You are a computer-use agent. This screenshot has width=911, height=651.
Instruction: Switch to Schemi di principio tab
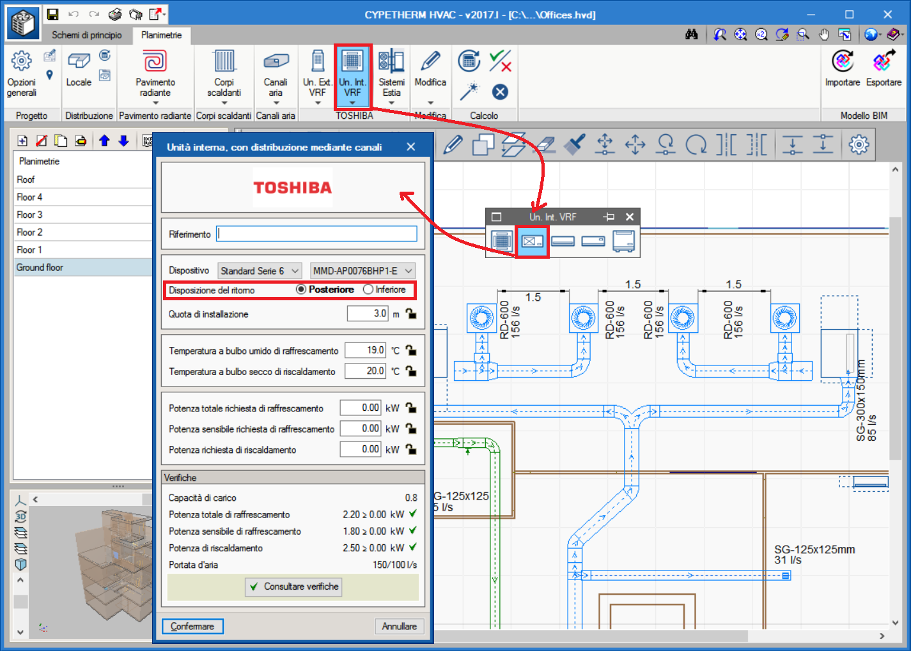pos(87,35)
